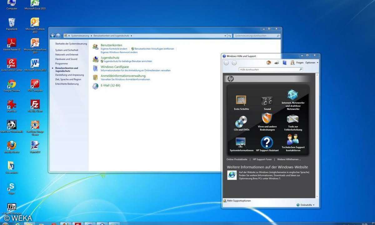
Task: Open the Optionen dropdown in help window
Action: click(x=312, y=62)
